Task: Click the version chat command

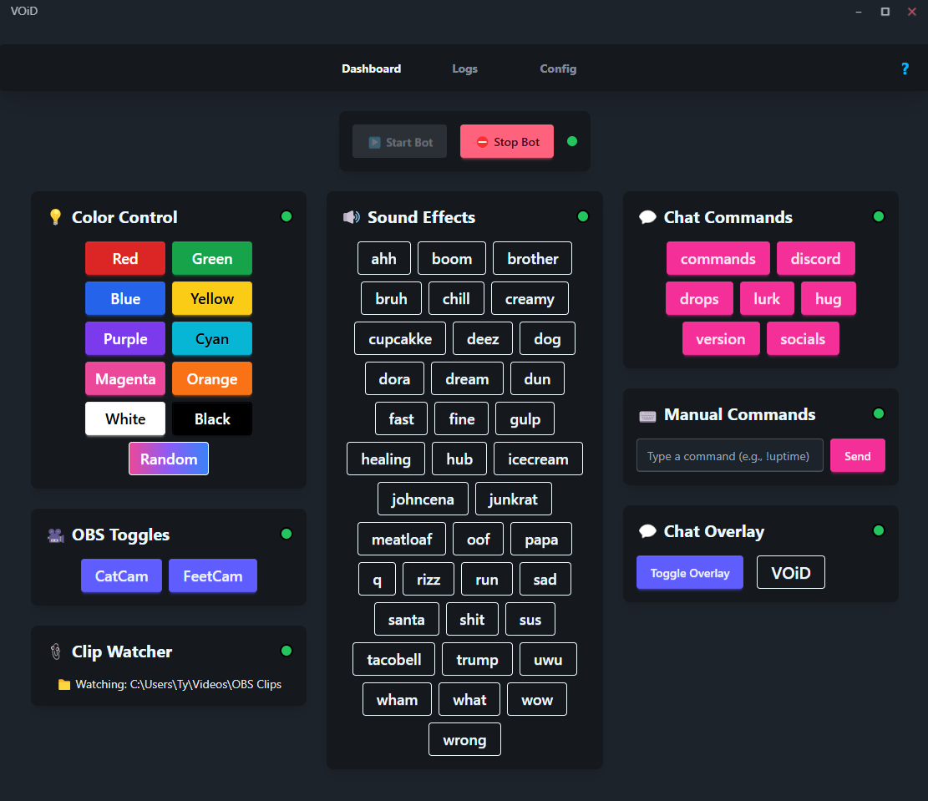Action: 720,338
